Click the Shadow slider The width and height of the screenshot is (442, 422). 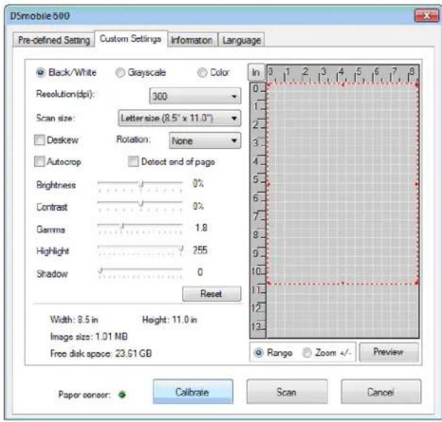140,272
